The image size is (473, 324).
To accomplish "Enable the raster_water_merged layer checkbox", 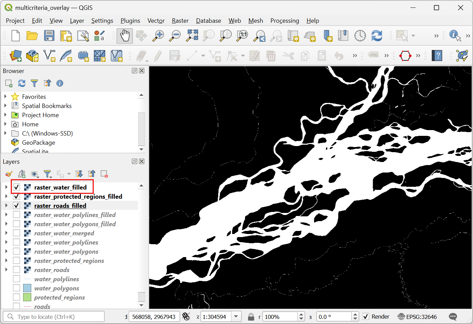I will pos(16,233).
